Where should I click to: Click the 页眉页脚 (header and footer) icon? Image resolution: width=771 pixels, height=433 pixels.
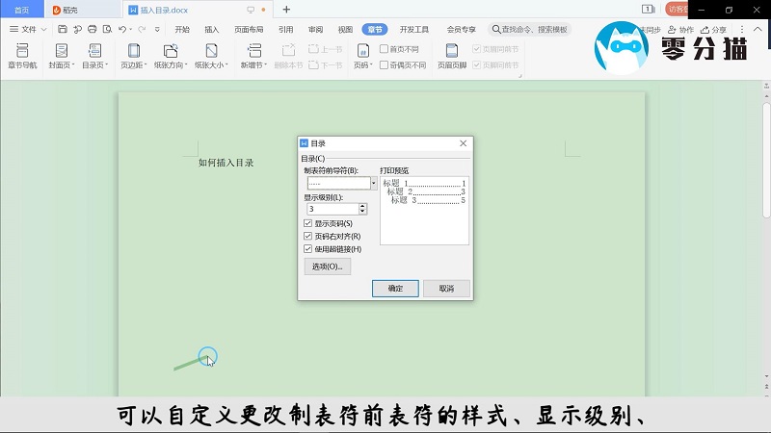[451, 50]
